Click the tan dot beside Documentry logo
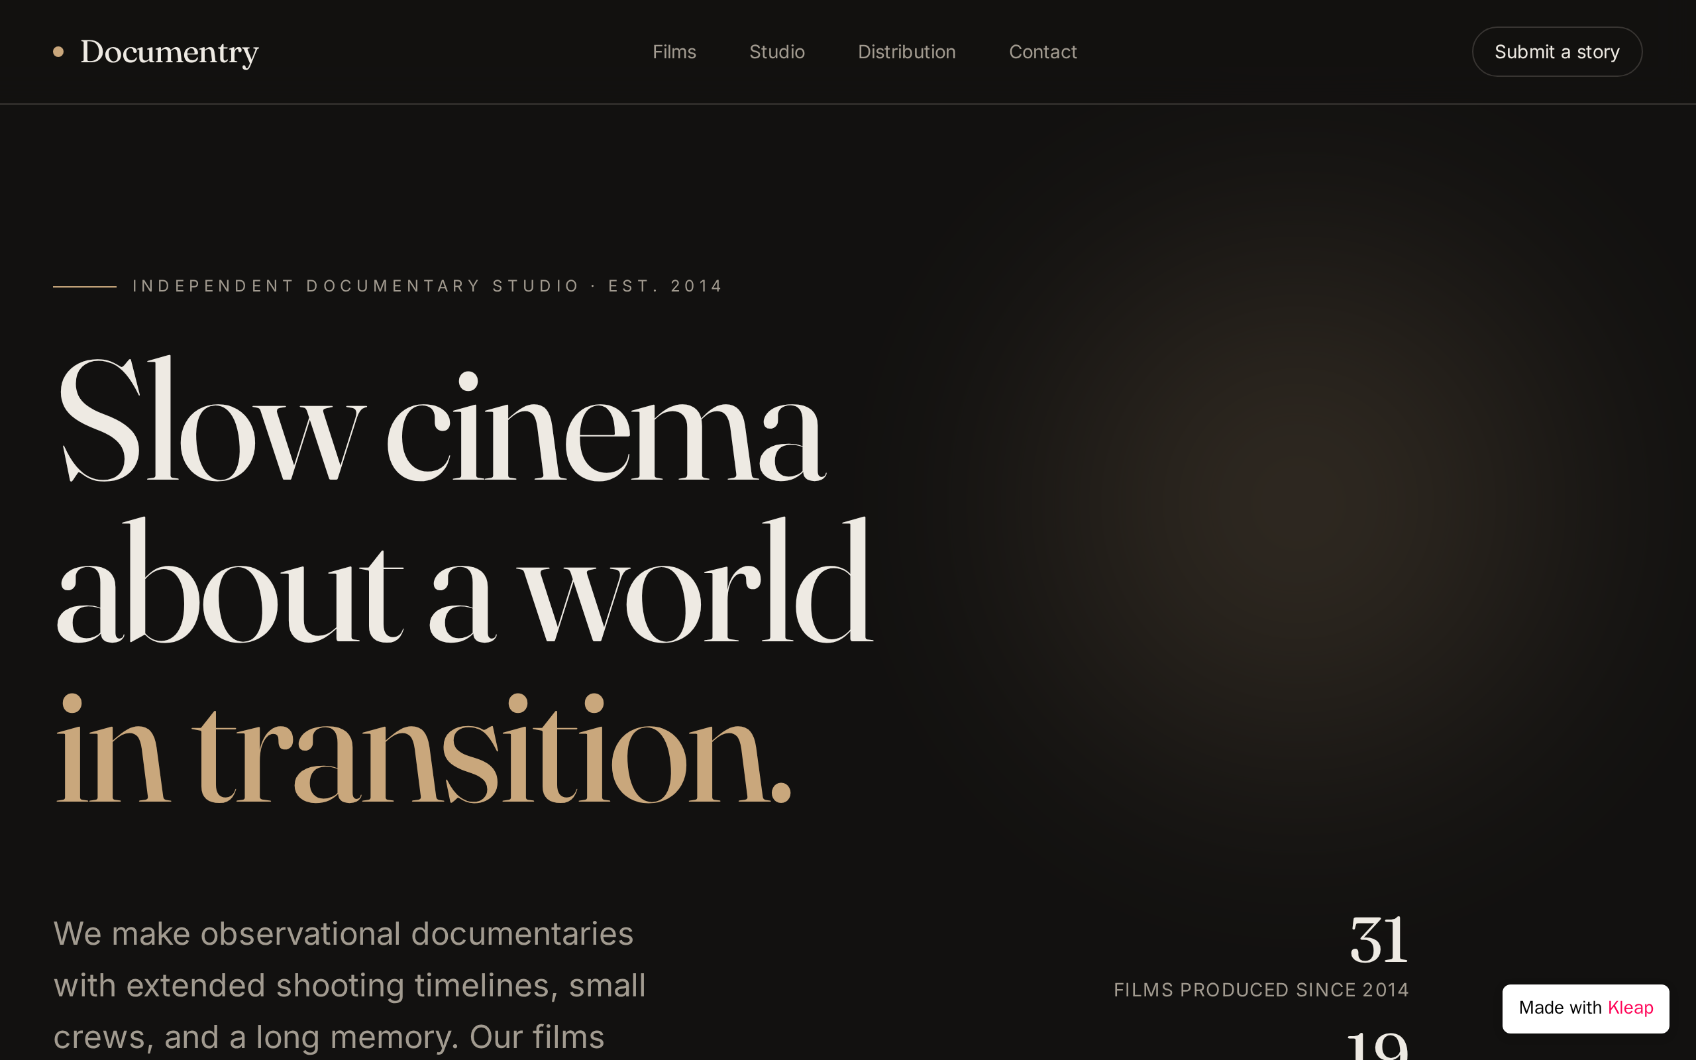Viewport: 1696px width, 1060px height. 58,51
